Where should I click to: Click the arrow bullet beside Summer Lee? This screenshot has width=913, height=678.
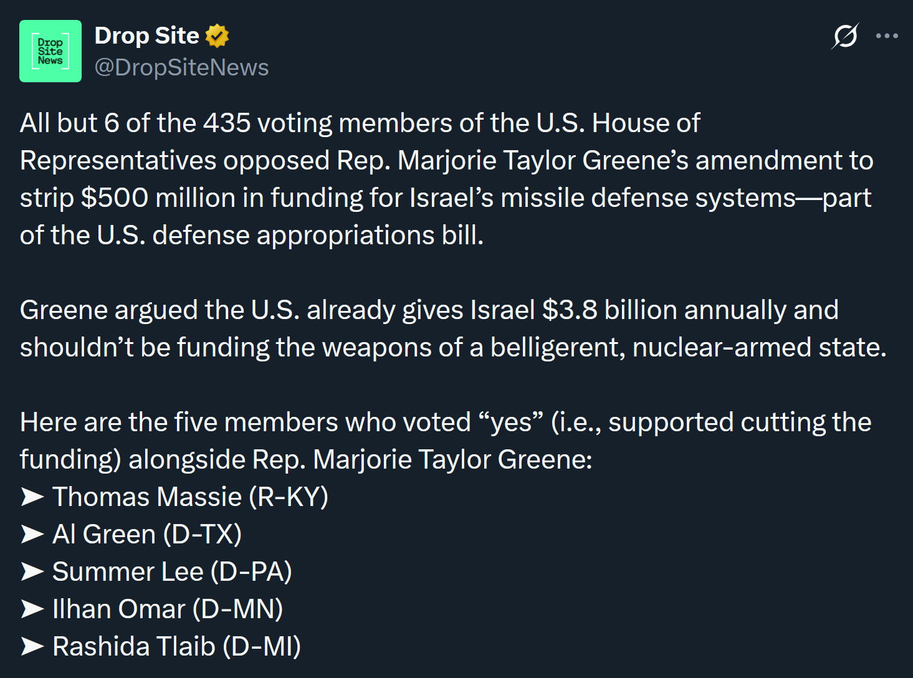[x=32, y=571]
